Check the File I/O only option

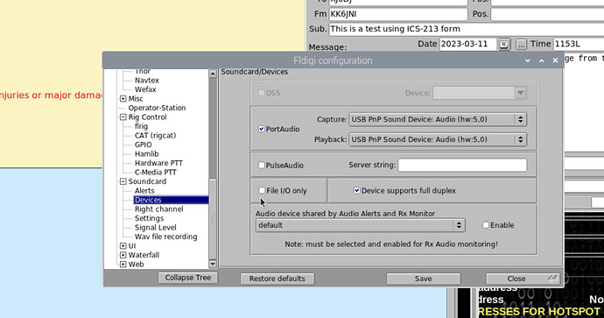(x=262, y=190)
